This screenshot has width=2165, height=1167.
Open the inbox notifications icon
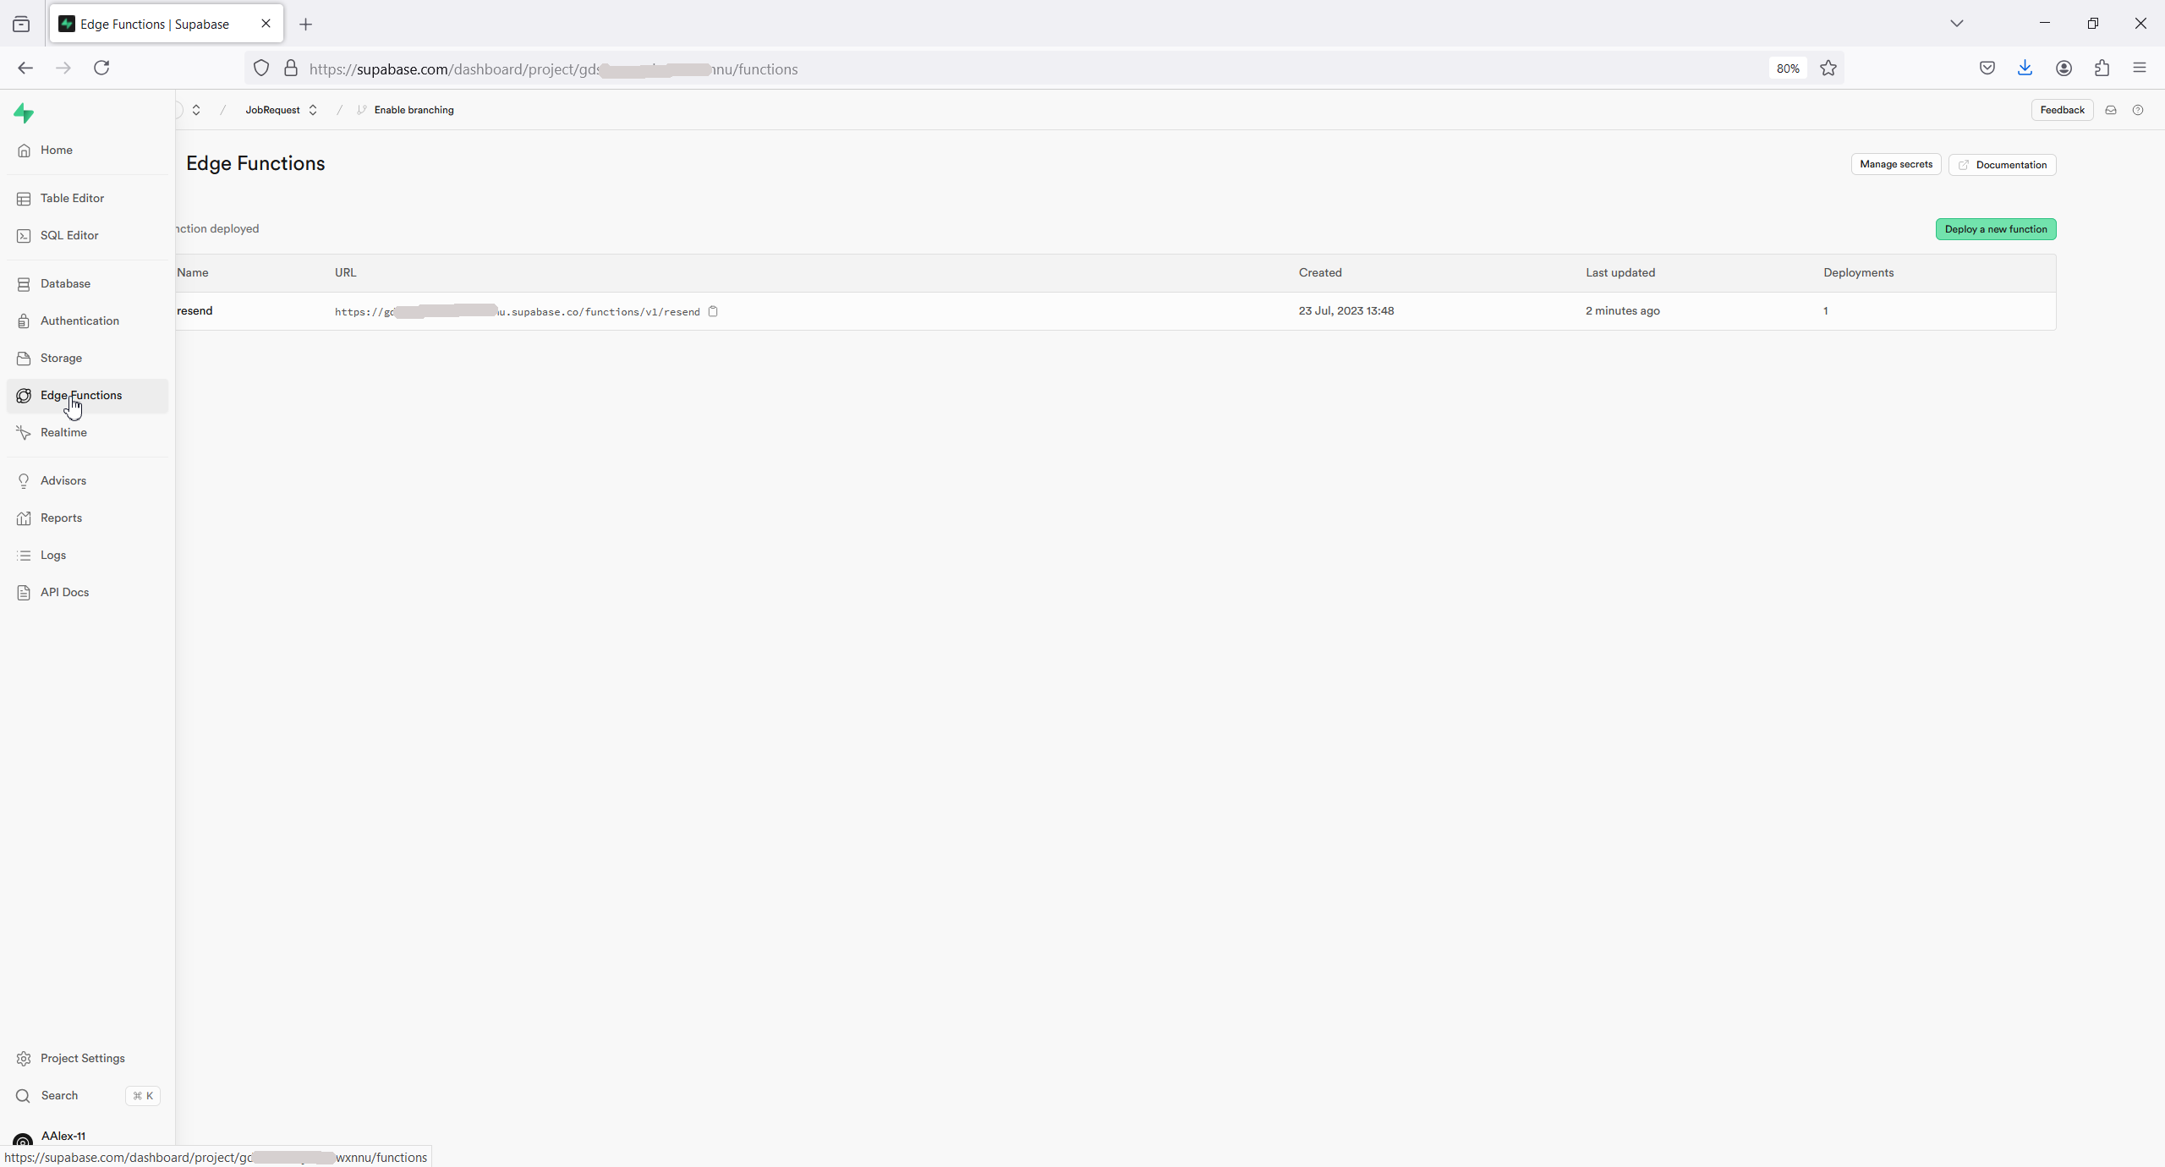click(x=2110, y=110)
